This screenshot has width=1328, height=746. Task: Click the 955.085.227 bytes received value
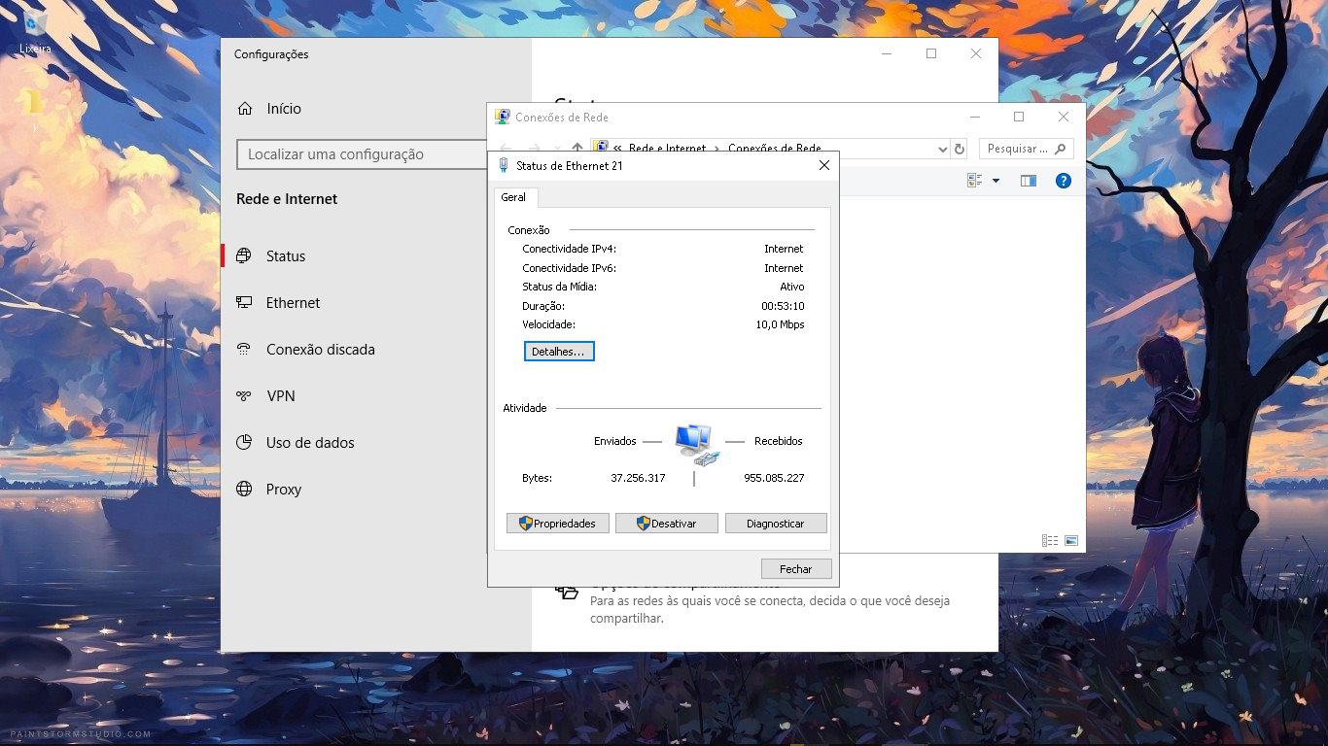click(775, 478)
